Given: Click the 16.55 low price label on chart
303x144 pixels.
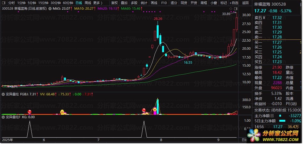Looking at the screenshot, I should (188, 63).
